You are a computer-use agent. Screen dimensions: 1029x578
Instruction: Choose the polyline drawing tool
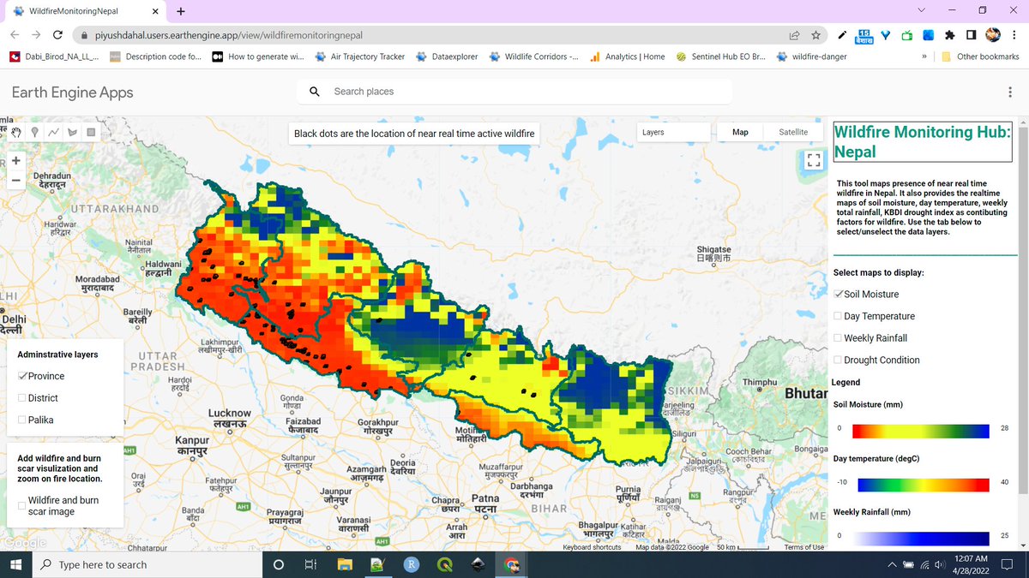tap(53, 132)
